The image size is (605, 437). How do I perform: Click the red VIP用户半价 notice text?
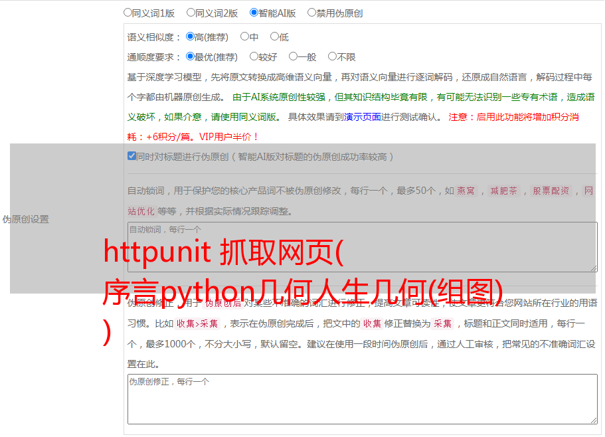coord(228,137)
